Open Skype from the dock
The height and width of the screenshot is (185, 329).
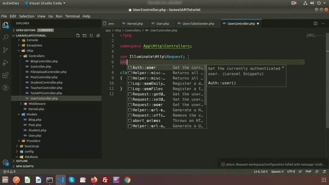[72, 180]
